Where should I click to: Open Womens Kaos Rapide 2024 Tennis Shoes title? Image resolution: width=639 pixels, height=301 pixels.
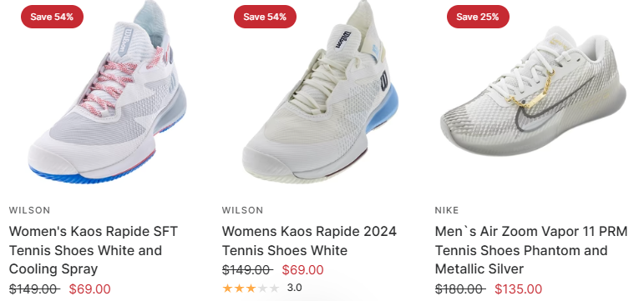click(x=309, y=241)
